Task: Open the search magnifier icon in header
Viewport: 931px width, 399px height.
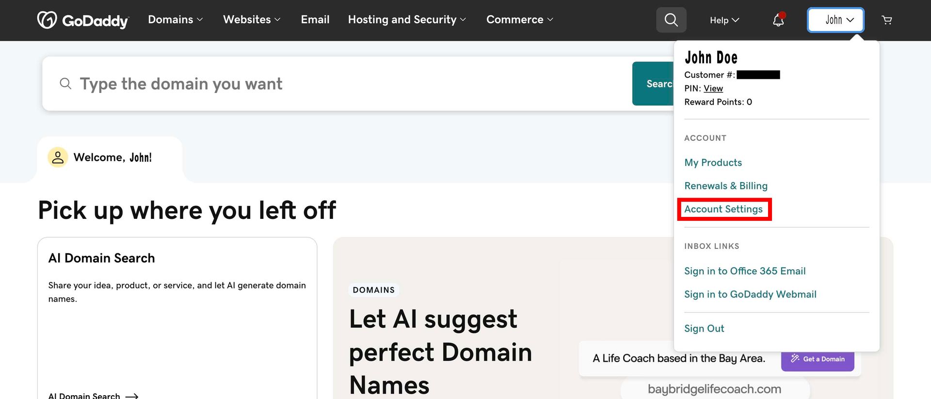Action: tap(671, 20)
